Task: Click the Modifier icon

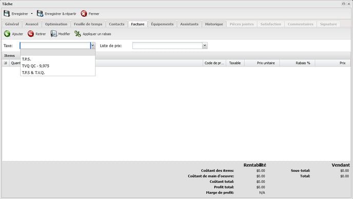Action: [53, 34]
